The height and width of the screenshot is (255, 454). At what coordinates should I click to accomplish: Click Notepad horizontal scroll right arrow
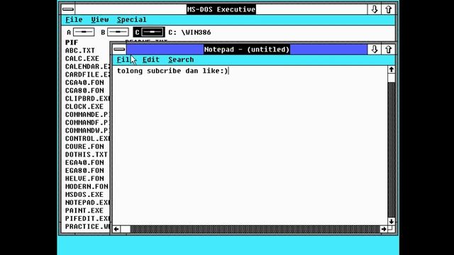click(384, 229)
